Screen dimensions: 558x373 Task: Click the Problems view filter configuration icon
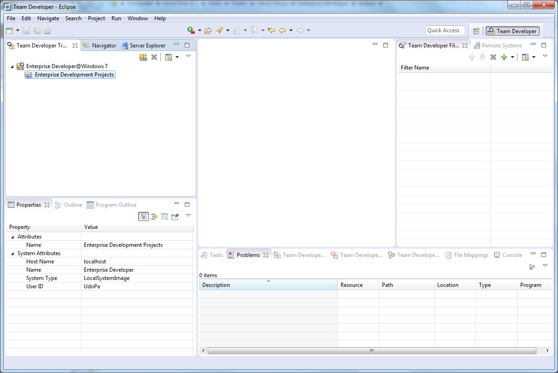532,266
